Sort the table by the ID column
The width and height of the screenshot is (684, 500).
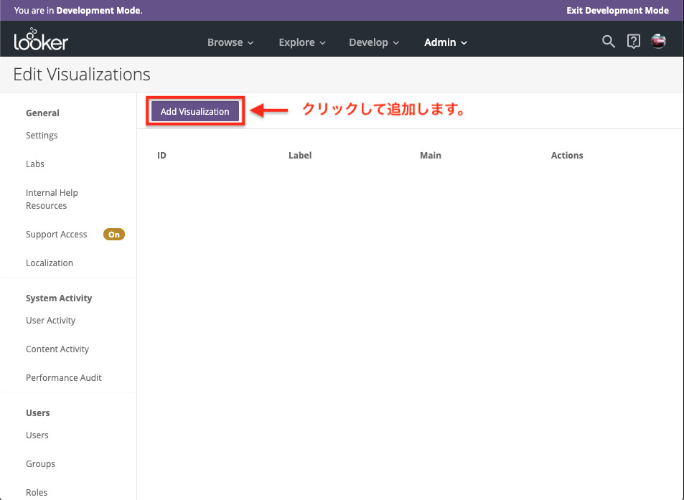click(161, 155)
